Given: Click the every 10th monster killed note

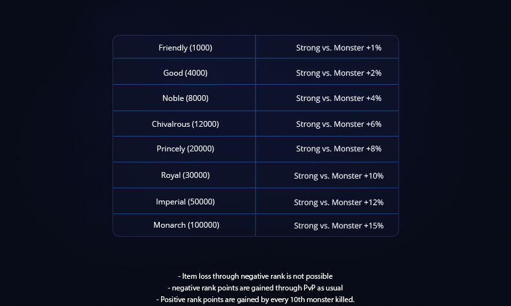Looking at the screenshot, I should click(x=255, y=299).
